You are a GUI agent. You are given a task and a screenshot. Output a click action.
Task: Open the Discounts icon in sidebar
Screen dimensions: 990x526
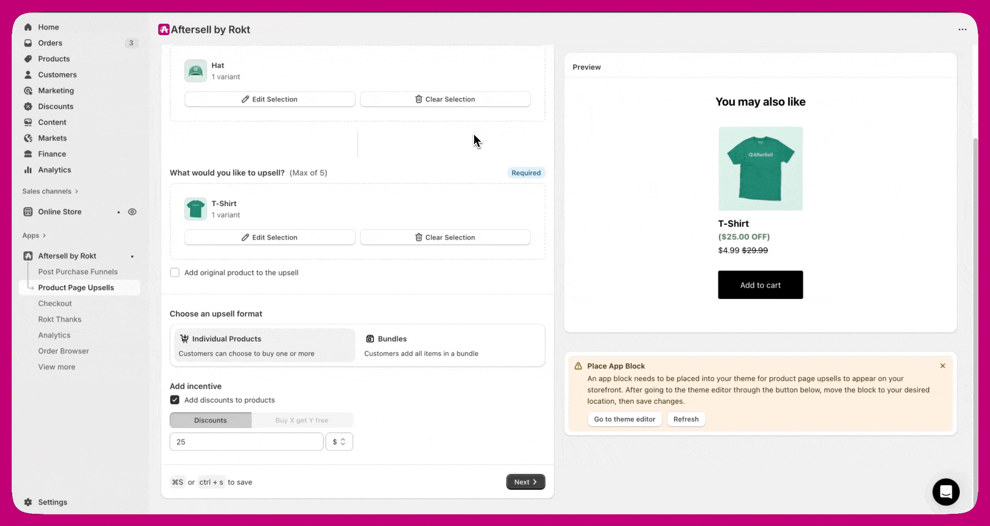28,107
